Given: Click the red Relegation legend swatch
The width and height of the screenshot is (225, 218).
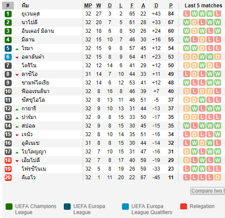Looking at the screenshot, I should (x=184, y=206).
